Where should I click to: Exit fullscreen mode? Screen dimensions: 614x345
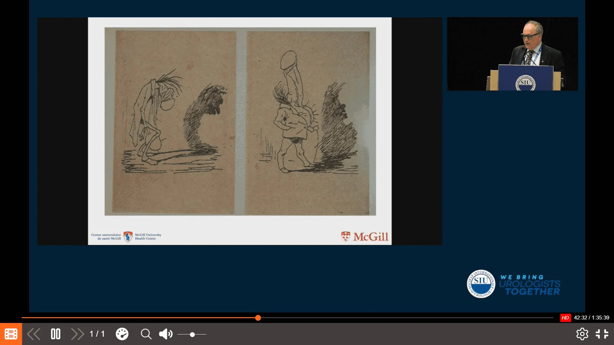point(602,334)
